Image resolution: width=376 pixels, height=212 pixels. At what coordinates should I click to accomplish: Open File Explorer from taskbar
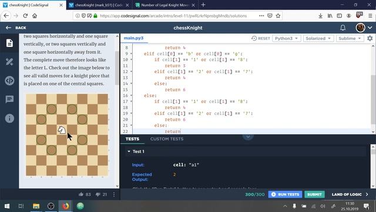coord(36,206)
